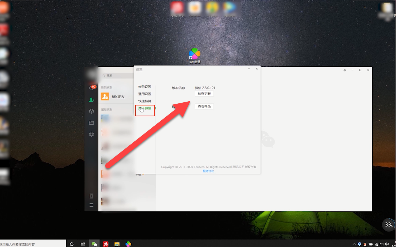This screenshot has width=396, height=247.
Task: Close the 设置 dialog
Action: coord(257,69)
